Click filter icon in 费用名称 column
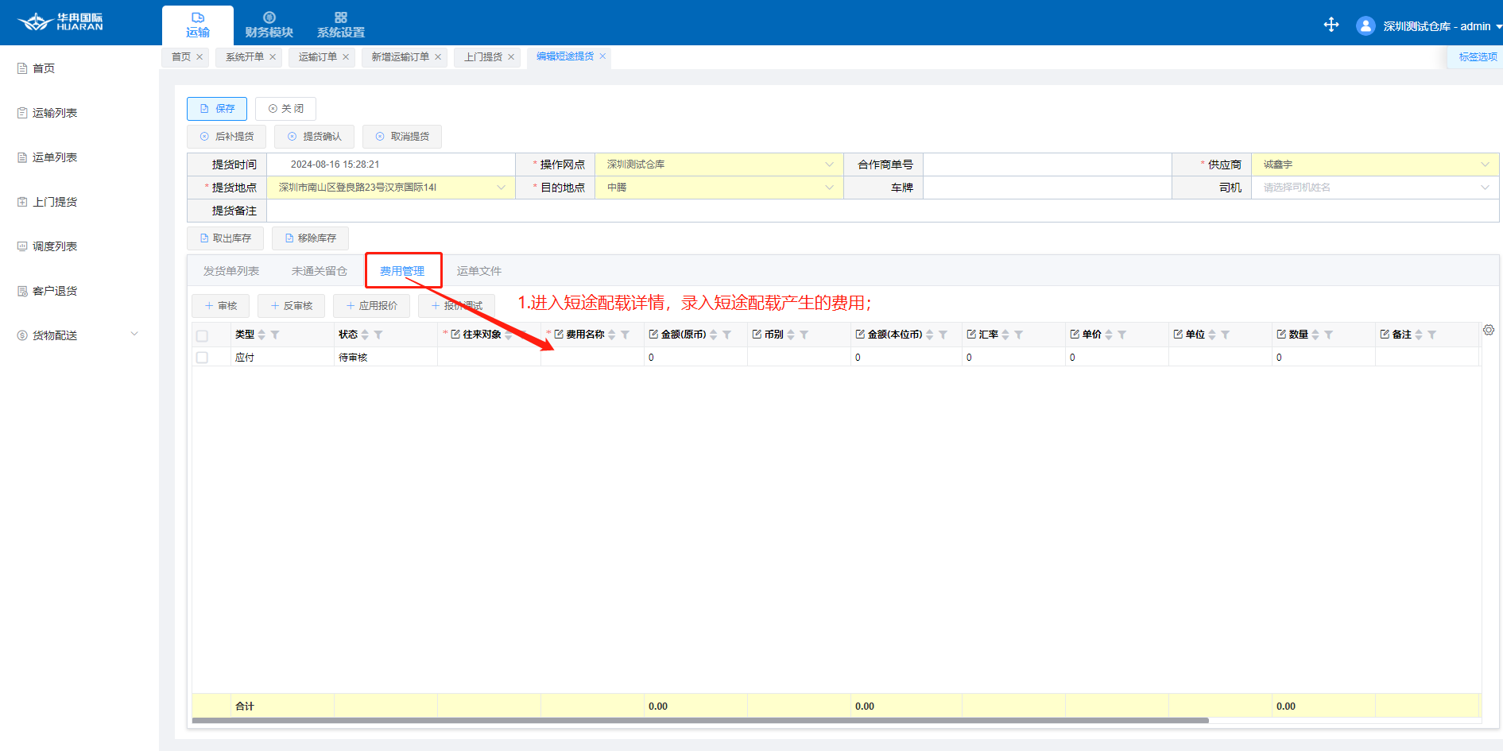The height and width of the screenshot is (751, 1503). tap(625, 335)
